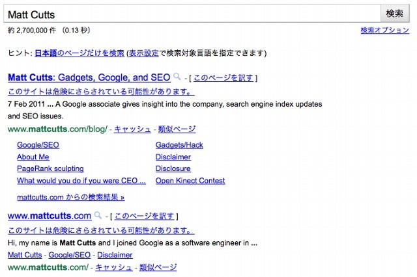
Task: Open the Gadgets/Hack sitelink
Action: [x=179, y=145]
